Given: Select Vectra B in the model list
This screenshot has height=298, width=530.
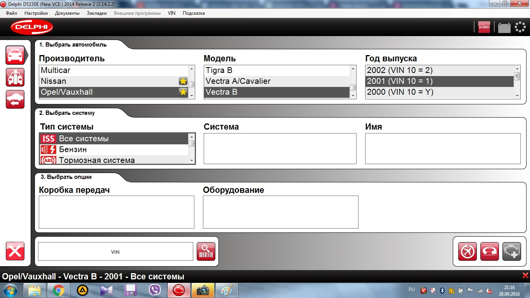Looking at the screenshot, I should tap(277, 92).
